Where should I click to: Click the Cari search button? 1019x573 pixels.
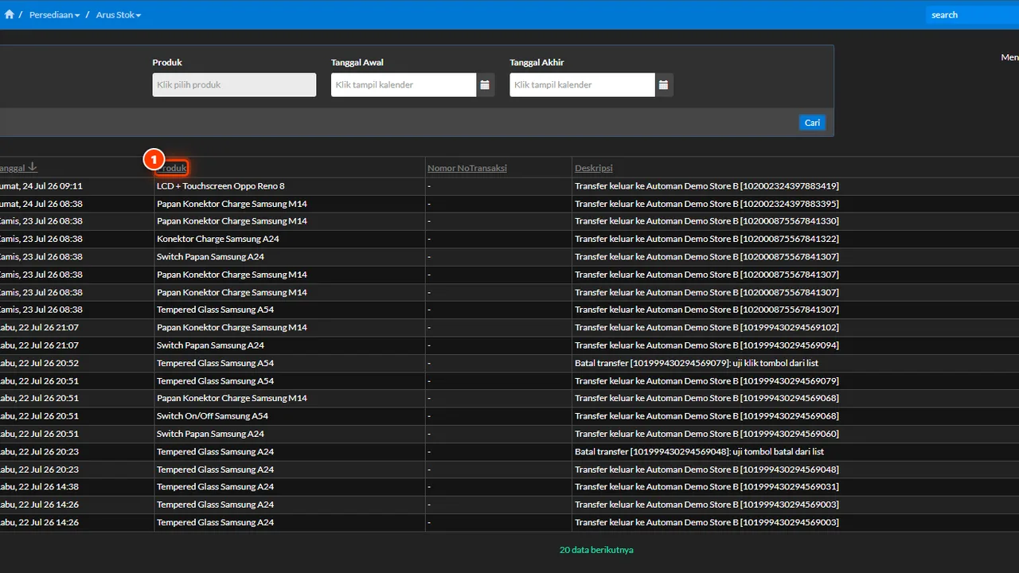[812, 123]
